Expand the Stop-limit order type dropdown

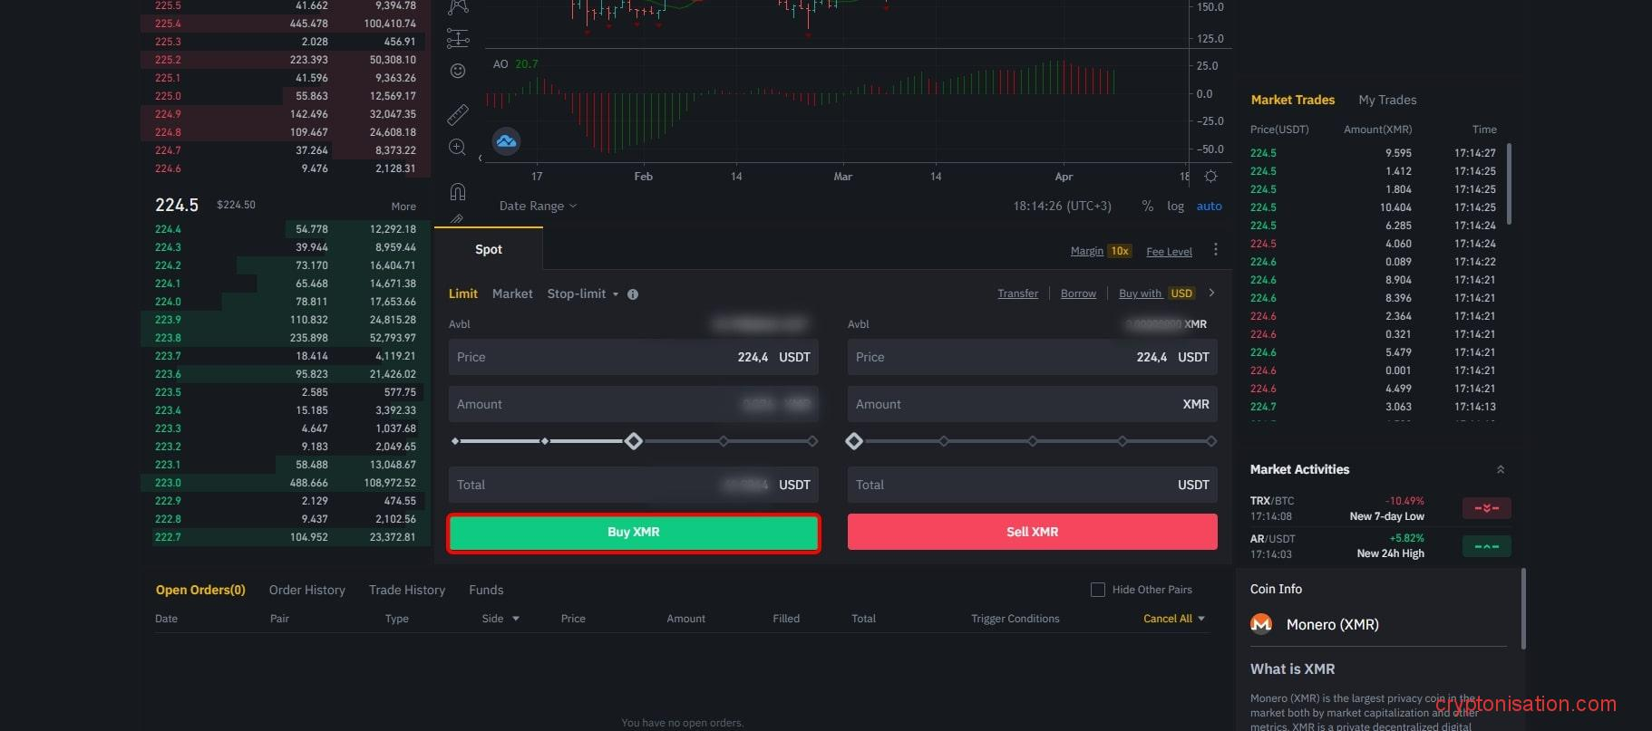pos(583,294)
